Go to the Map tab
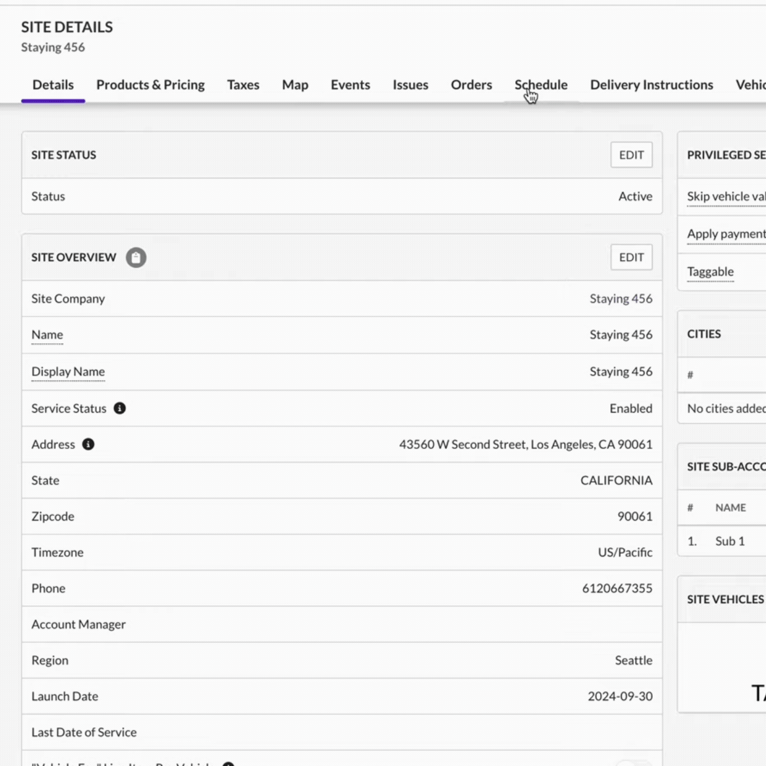This screenshot has height=766, width=766. tap(295, 85)
